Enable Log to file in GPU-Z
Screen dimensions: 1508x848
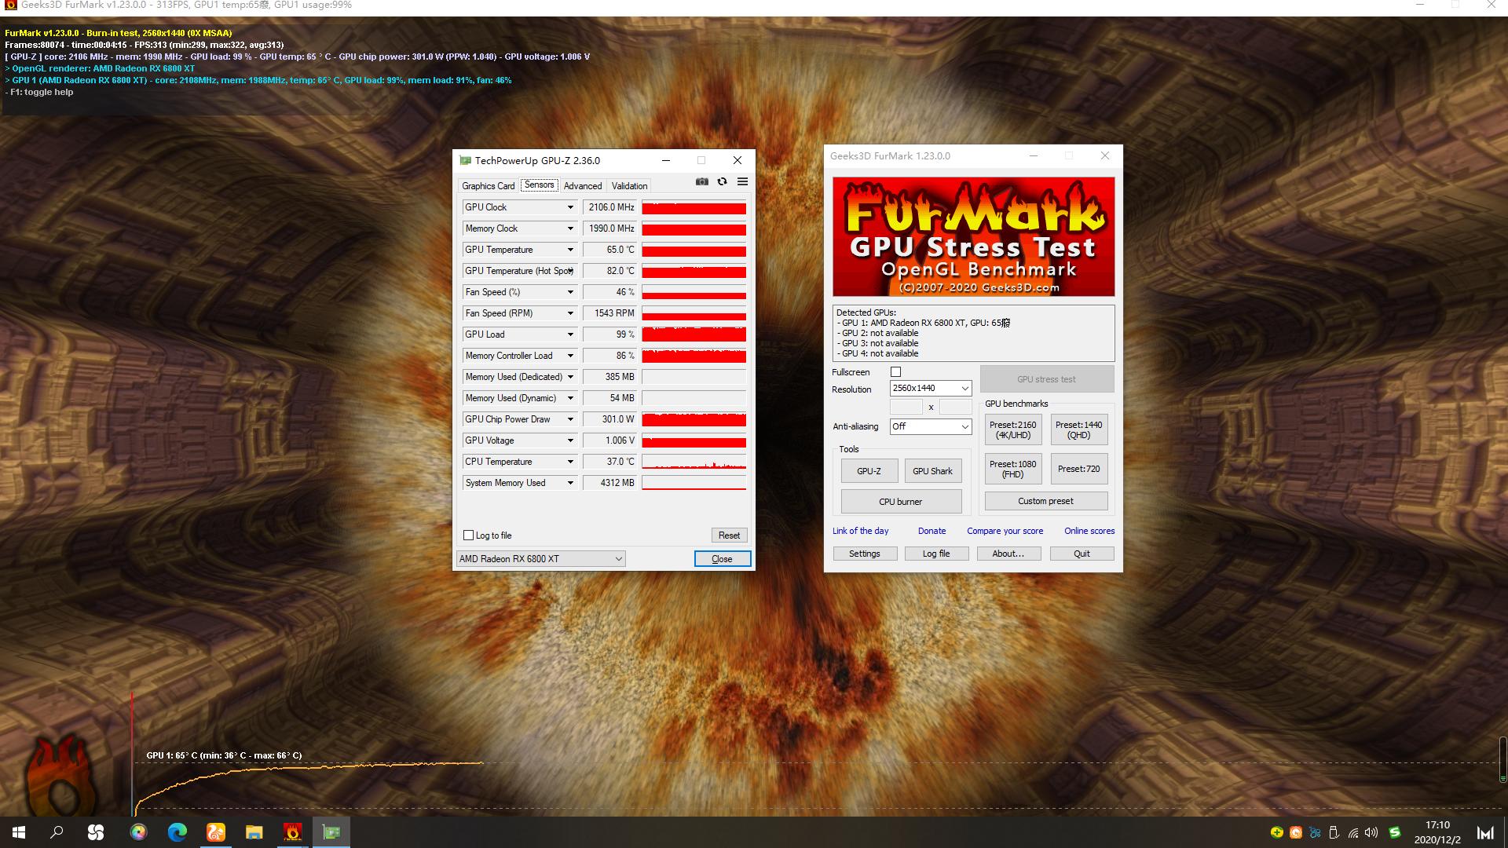coord(469,535)
